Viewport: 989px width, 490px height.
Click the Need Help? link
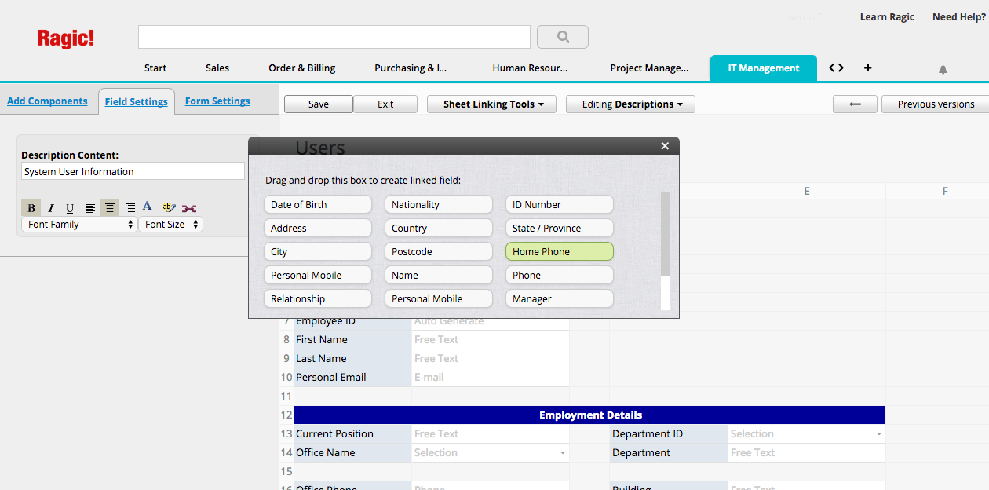[x=958, y=17]
